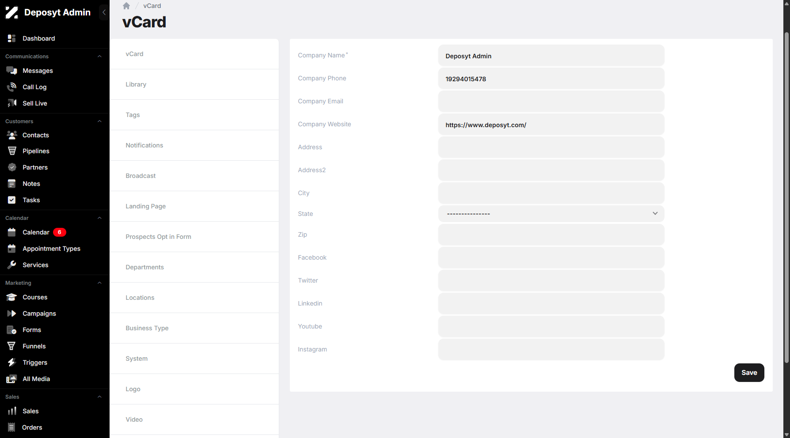Collapse the sidebar with the arrow button
This screenshot has height=438, width=790.
tap(104, 12)
